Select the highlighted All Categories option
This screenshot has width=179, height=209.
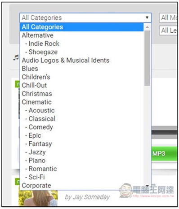[82, 27]
